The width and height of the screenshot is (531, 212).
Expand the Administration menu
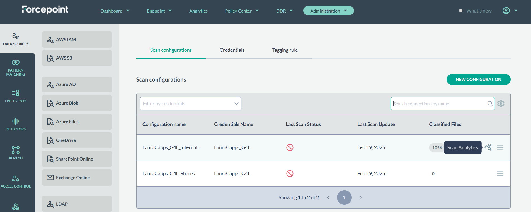tap(328, 11)
